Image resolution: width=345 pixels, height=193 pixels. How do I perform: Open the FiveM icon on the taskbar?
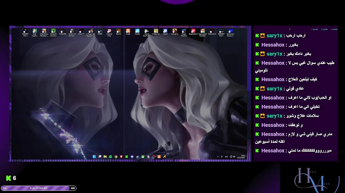click(159, 157)
